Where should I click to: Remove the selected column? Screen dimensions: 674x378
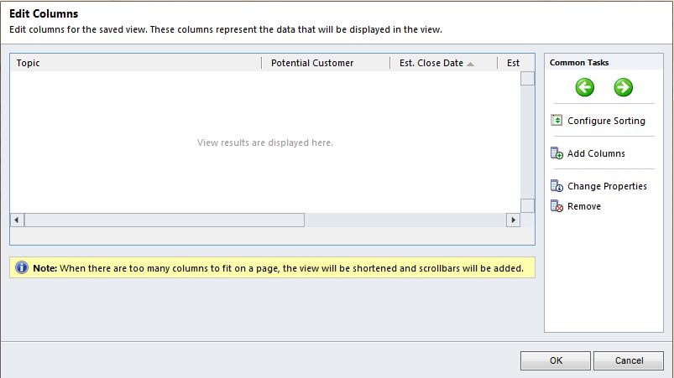click(584, 206)
